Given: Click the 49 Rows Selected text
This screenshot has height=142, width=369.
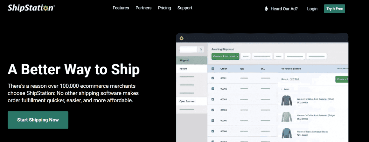Looking at the screenshot, I should pos(291,69).
